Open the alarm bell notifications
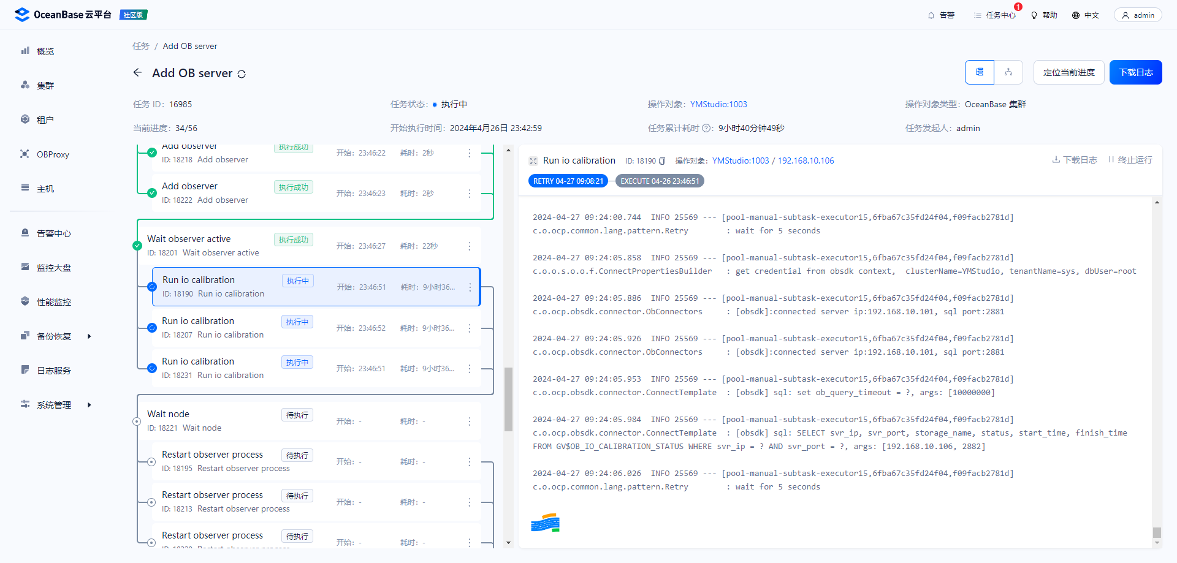This screenshot has width=1177, height=563. (941, 15)
